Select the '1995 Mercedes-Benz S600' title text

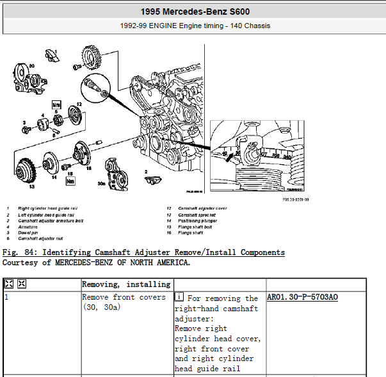pos(195,12)
